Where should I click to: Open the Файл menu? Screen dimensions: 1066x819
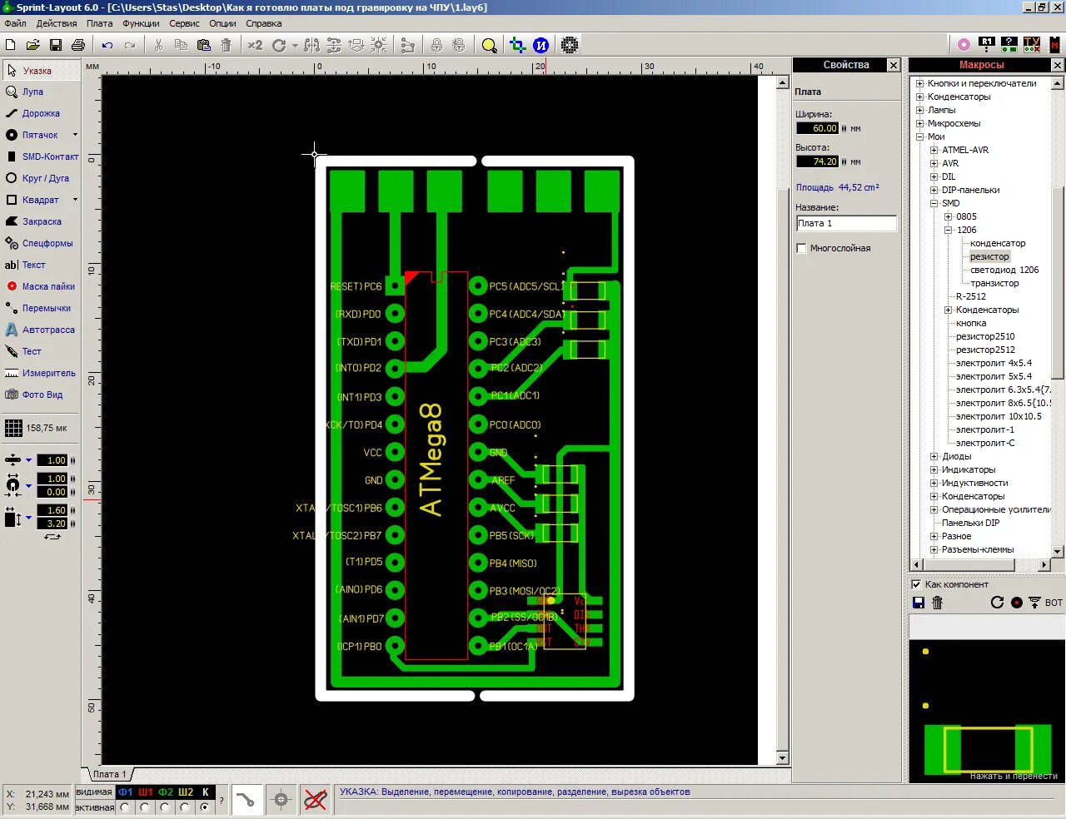(15, 23)
